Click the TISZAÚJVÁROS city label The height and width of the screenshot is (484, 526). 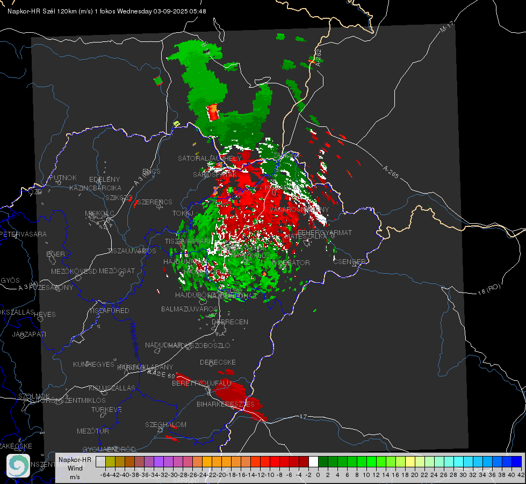tap(132, 251)
